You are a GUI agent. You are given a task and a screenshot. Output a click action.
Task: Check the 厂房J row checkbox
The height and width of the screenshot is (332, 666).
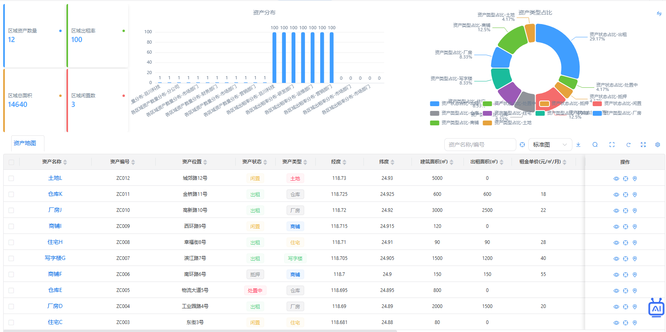(11, 210)
